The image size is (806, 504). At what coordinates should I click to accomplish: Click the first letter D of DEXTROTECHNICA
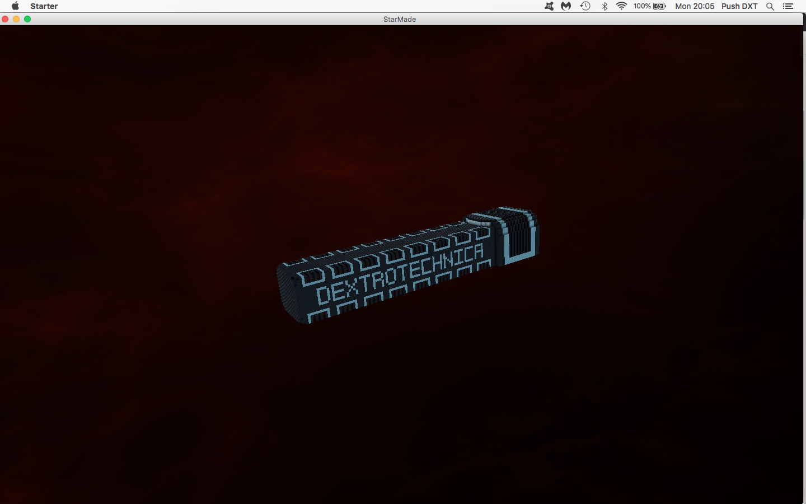pos(324,295)
